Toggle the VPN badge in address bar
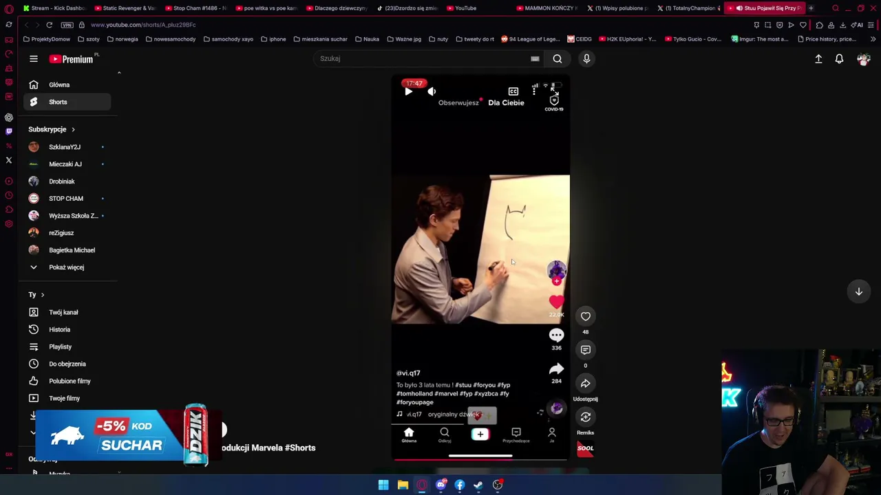881x495 pixels. tap(67, 25)
